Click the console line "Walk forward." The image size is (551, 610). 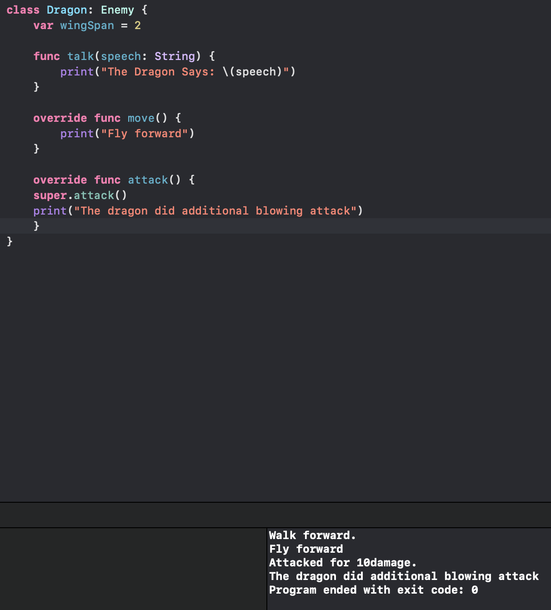coord(313,535)
